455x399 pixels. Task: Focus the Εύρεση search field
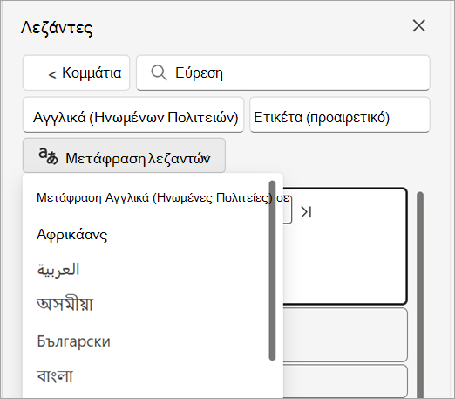(283, 72)
